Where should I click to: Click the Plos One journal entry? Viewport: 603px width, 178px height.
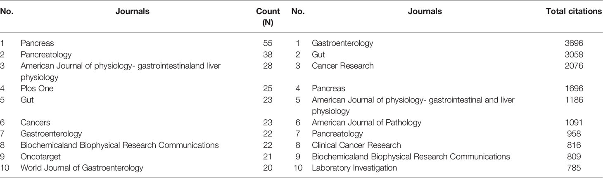click(x=37, y=88)
